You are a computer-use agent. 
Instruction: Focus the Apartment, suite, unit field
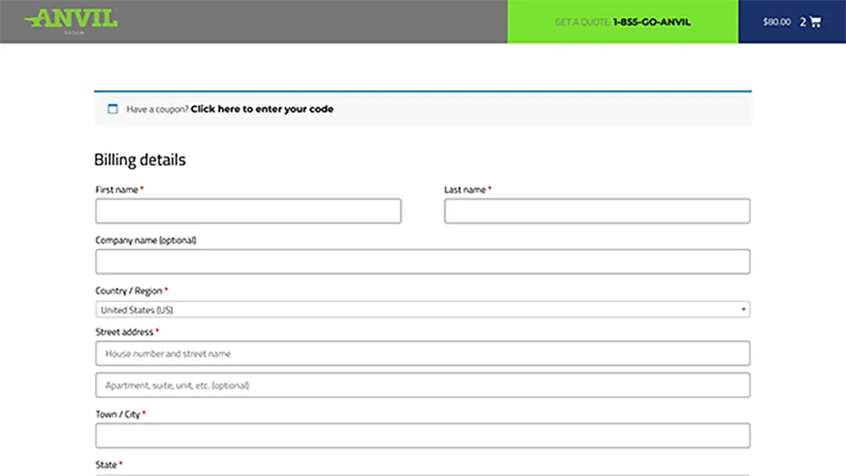[422, 385]
